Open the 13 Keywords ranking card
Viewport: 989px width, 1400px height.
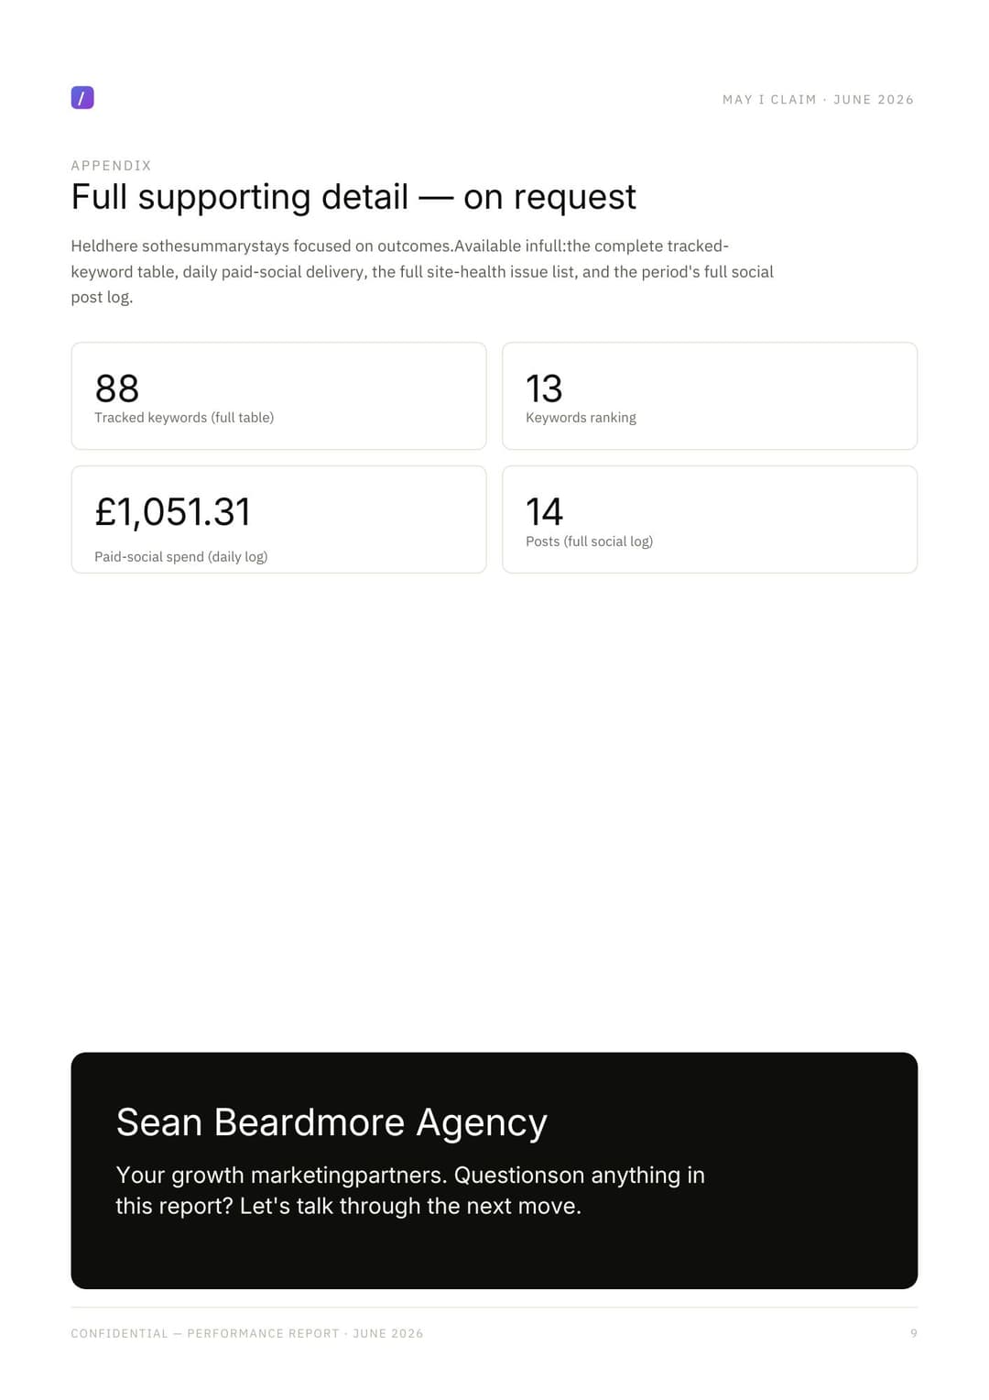point(710,396)
